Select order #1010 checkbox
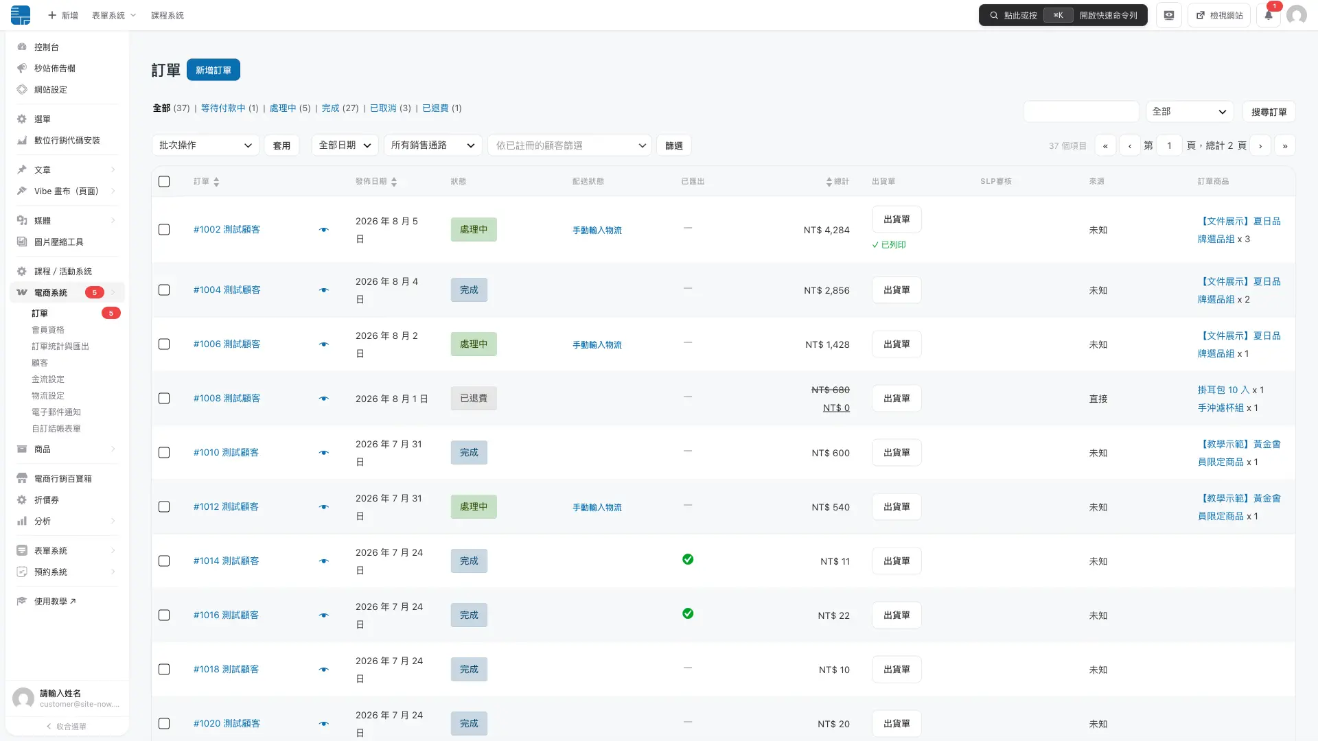 164,452
